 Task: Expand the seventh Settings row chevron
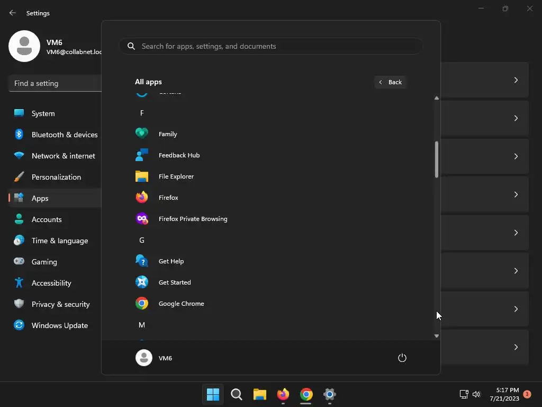click(516, 309)
